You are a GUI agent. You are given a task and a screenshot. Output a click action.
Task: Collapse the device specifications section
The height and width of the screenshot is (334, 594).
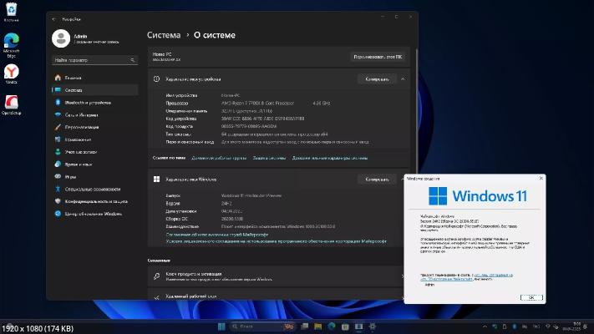(x=403, y=79)
